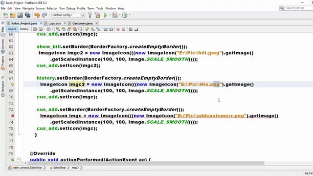313x176 pixels.
Task: Toggle Rectangular Selection icon
Action: click(x=80, y=29)
